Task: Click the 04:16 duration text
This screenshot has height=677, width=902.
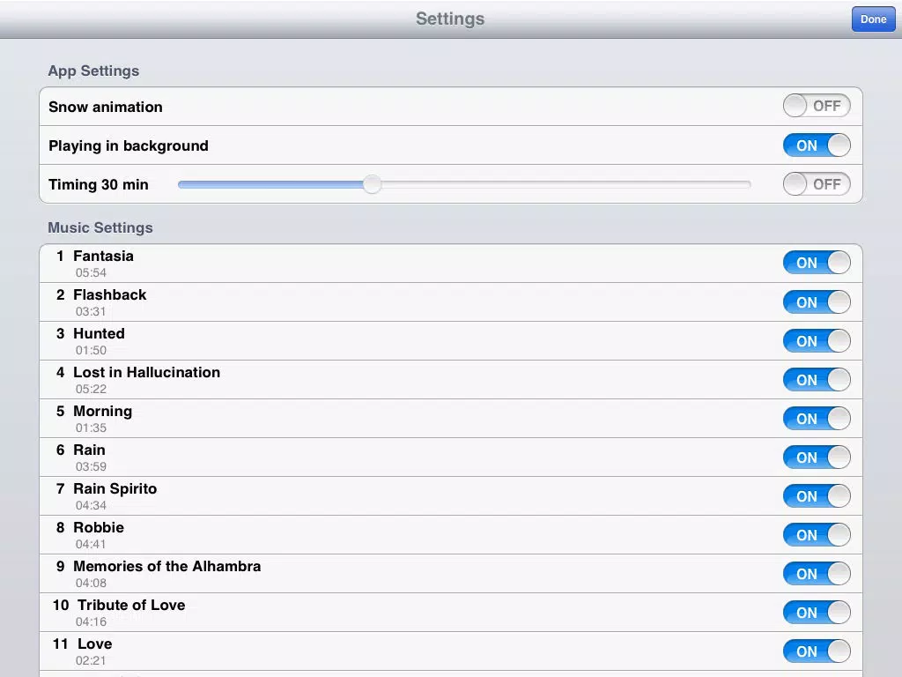Action: [x=91, y=621]
